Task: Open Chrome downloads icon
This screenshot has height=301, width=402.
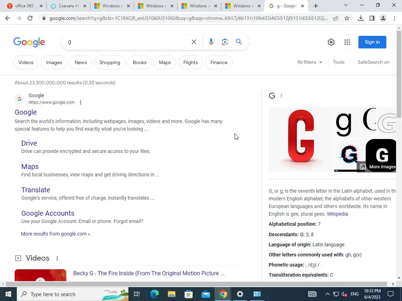Action: click(361, 18)
